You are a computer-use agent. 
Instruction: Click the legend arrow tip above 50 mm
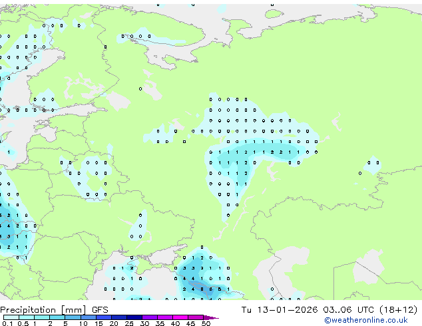(211, 317)
